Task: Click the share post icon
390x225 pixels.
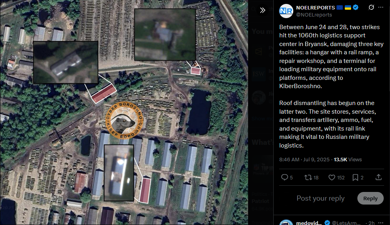Action: 379,177
